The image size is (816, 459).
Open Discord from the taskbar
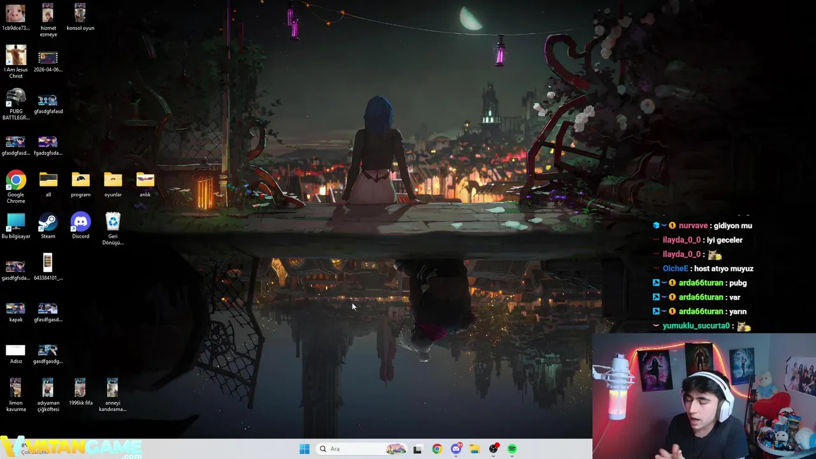(x=456, y=449)
